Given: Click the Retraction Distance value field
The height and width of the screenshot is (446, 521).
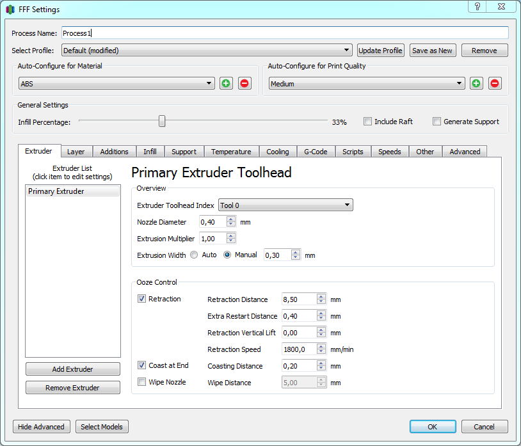Looking at the screenshot, I should click(300, 299).
